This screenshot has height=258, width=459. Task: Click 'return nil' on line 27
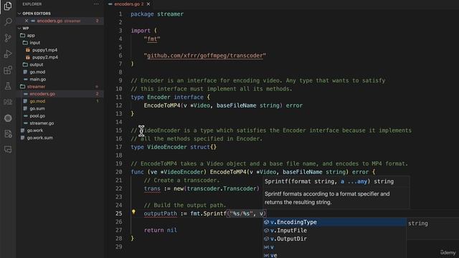[161, 230]
